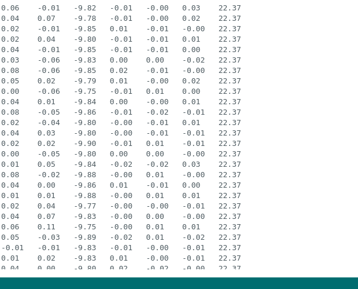Click the -9.82 value in the first row
The image size is (358, 289).
(x=85, y=8)
